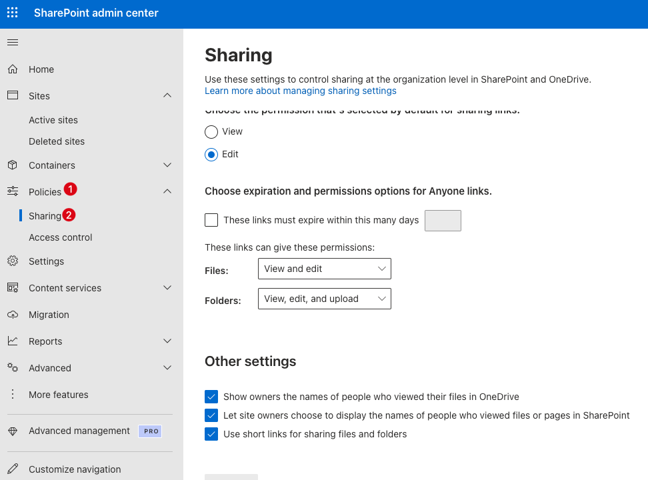Click the Settings gear icon
Viewport: 648px width, 480px height.
point(13,261)
